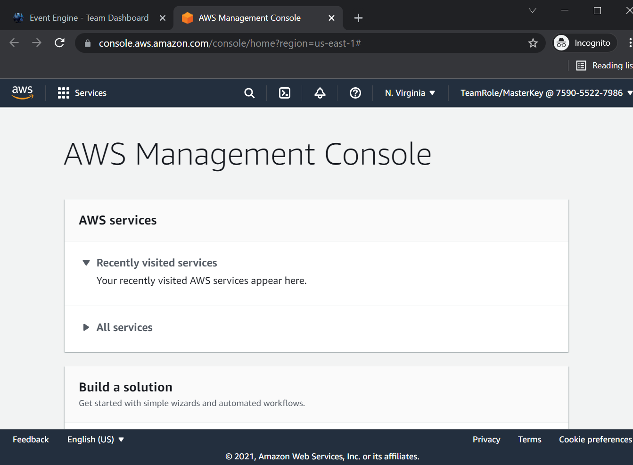Screen dimensions: 633x465
Task: Click the AWS services panel heading
Action: click(118, 220)
